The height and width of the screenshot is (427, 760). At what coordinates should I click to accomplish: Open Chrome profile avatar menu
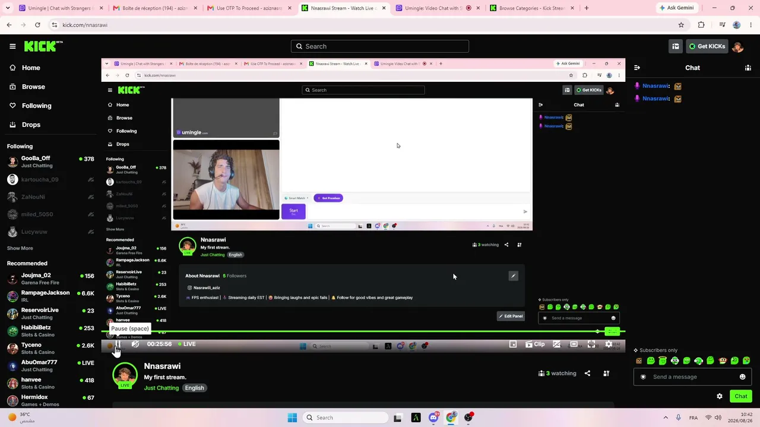click(737, 25)
